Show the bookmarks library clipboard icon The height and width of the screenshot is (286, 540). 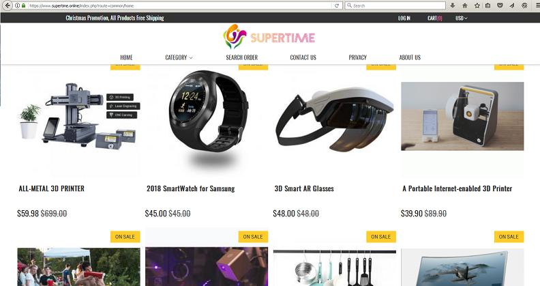(488, 5)
